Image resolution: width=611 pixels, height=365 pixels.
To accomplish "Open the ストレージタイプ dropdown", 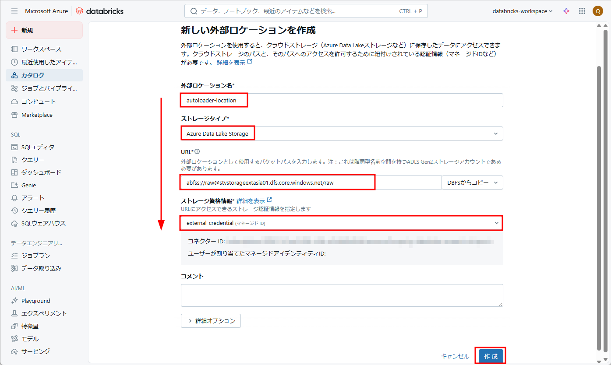I will 342,133.
